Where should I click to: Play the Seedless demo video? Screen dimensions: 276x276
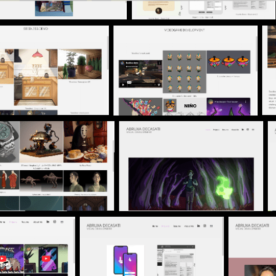coord(123,85)
